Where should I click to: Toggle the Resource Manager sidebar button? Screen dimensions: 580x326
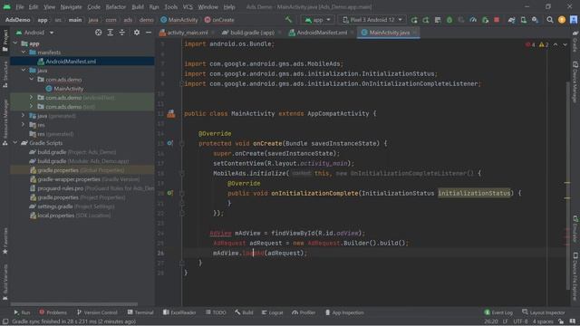tap(5, 121)
